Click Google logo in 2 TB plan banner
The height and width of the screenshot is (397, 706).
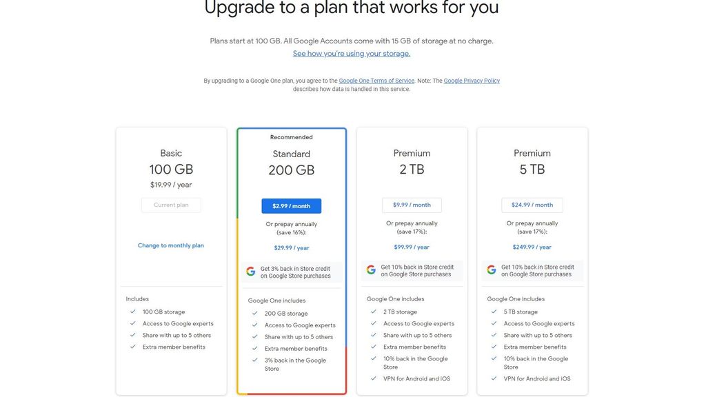371,270
